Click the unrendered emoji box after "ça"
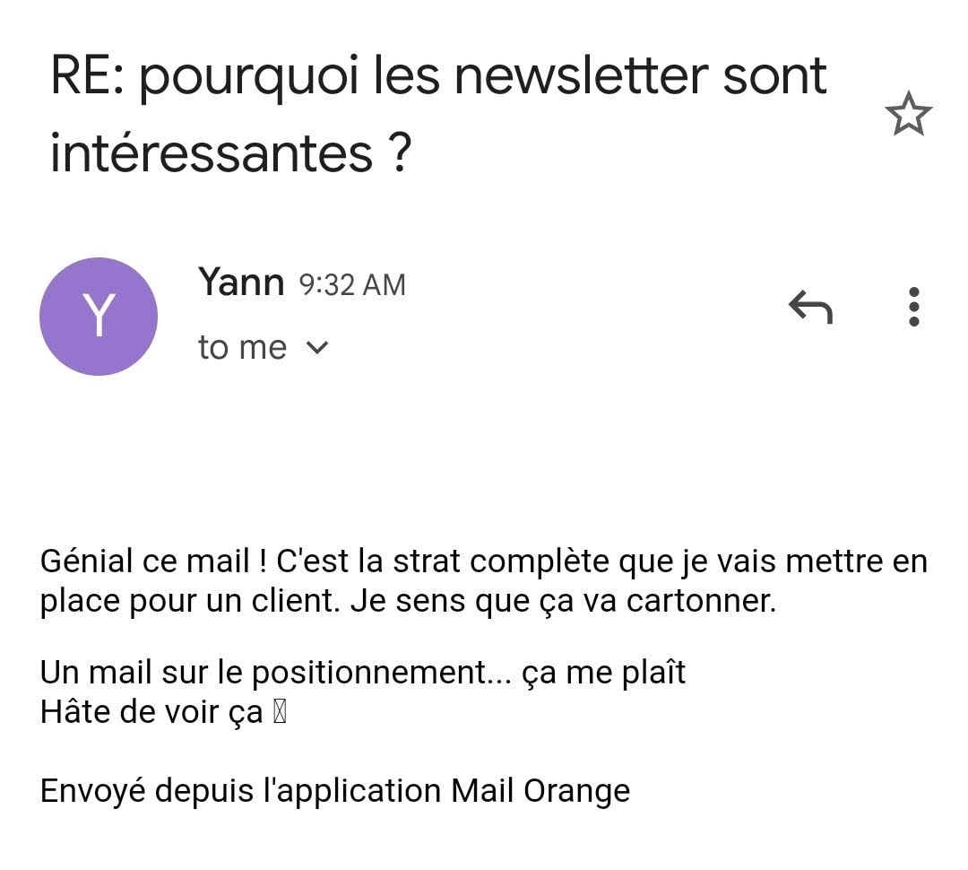 coord(279,714)
